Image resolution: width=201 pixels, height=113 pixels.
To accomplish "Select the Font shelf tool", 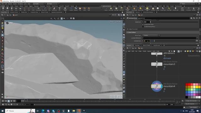I will (x=59, y=9).
